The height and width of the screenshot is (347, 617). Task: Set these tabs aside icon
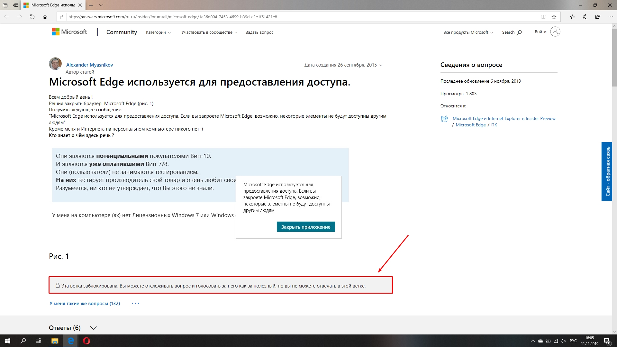(x=15, y=5)
